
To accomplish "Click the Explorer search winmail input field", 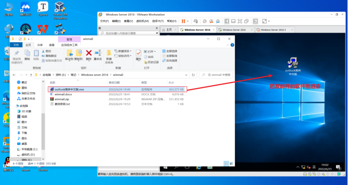I will pyautogui.click(x=216, y=75).
